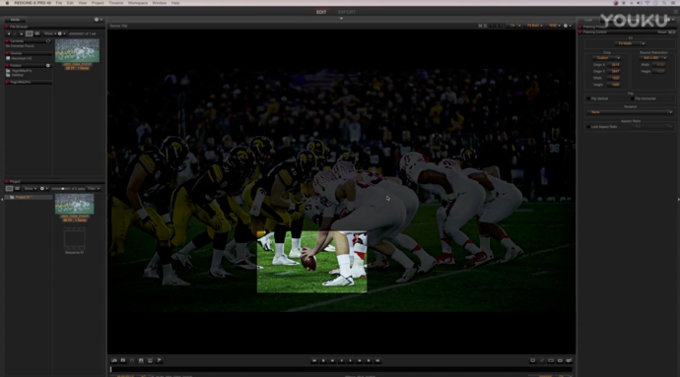
Task: Open the Workspace menu
Action: 138,3
